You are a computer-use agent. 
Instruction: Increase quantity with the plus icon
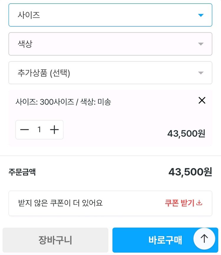tap(54, 130)
